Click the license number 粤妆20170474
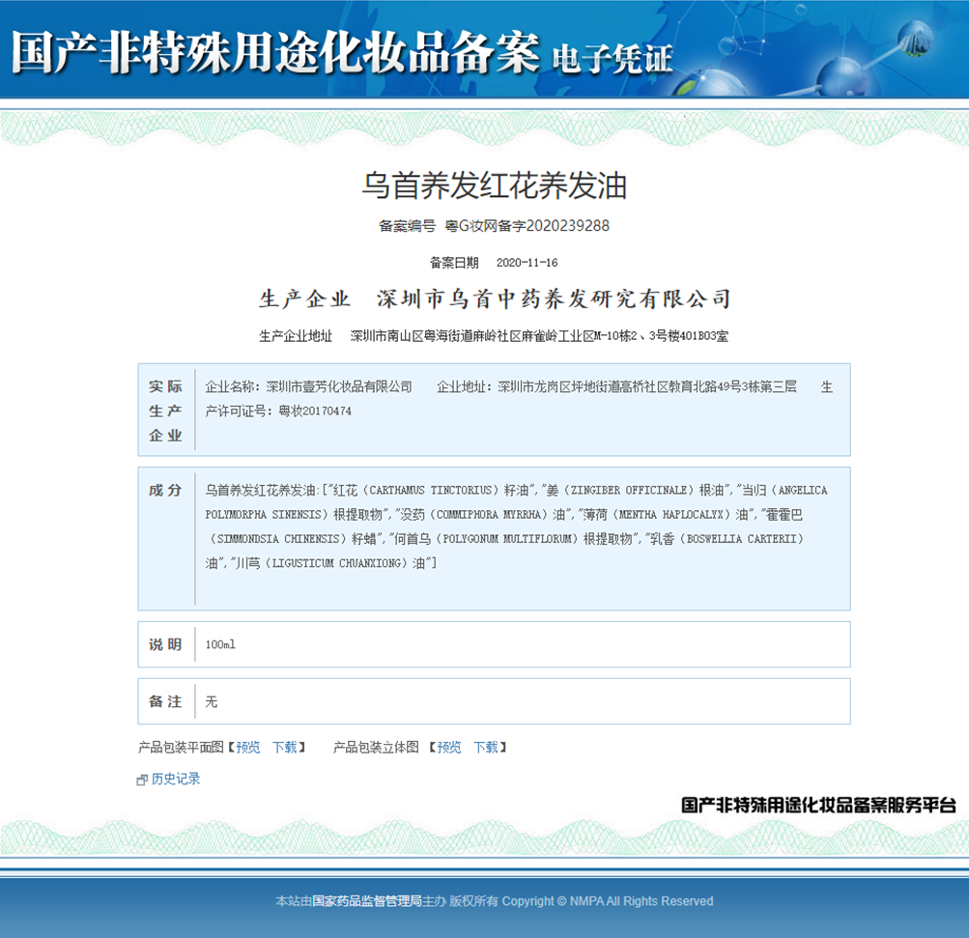This screenshot has width=969, height=938. click(x=315, y=411)
